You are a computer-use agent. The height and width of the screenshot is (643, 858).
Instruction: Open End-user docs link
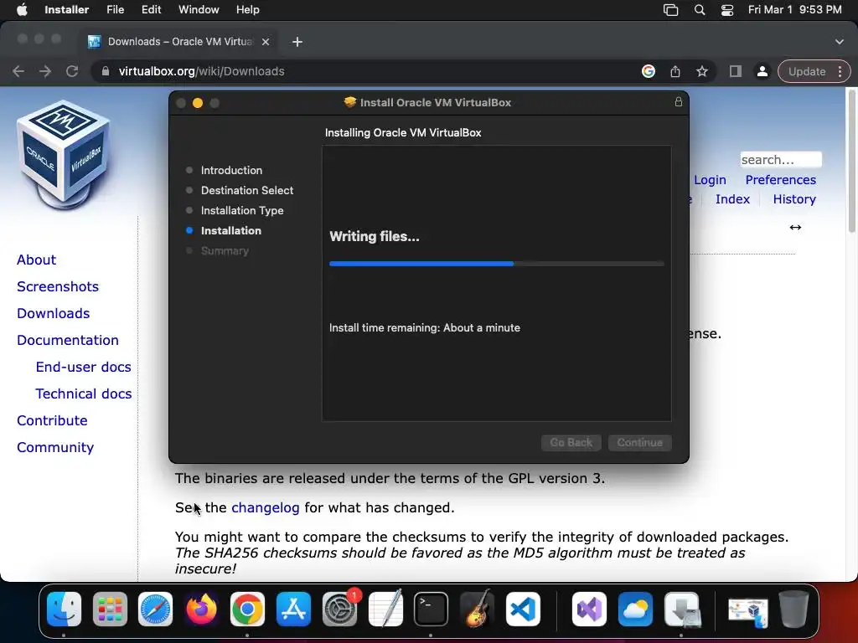83,367
